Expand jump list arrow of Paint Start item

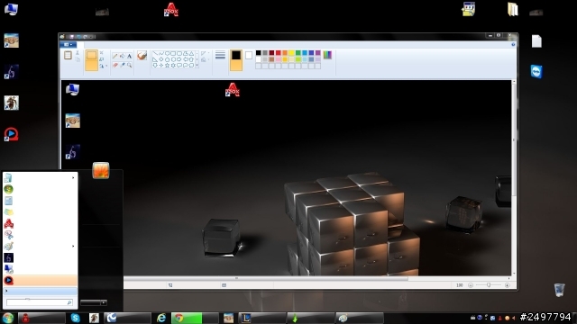[x=73, y=246]
